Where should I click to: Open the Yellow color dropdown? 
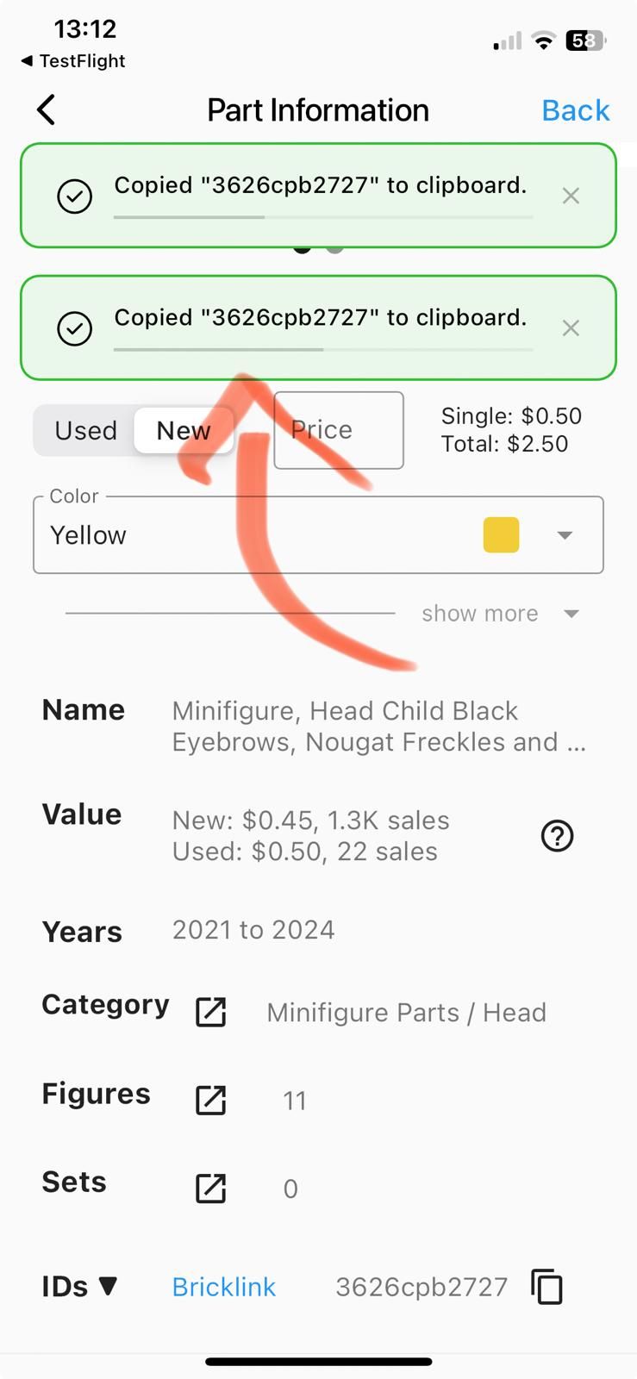(318, 534)
